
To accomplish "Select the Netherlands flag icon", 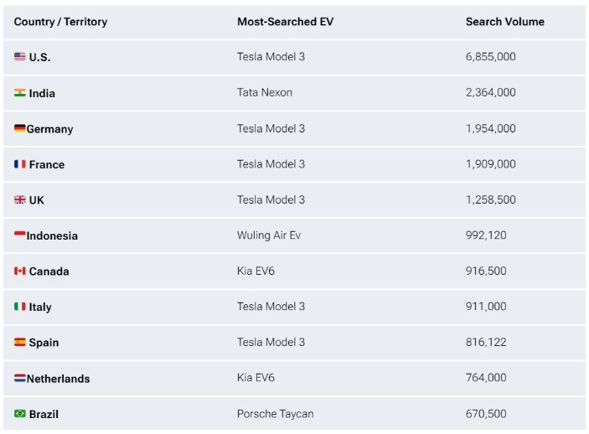I will [20, 378].
